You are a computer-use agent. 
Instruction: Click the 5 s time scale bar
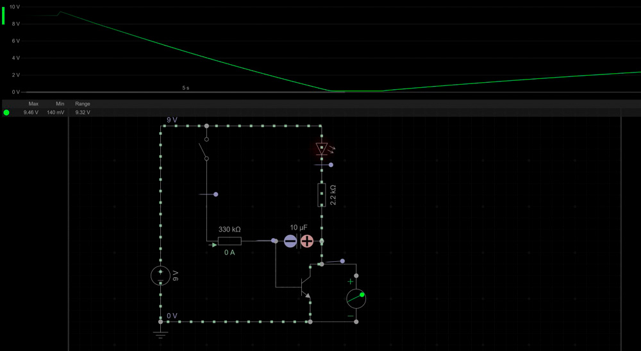[x=185, y=88]
